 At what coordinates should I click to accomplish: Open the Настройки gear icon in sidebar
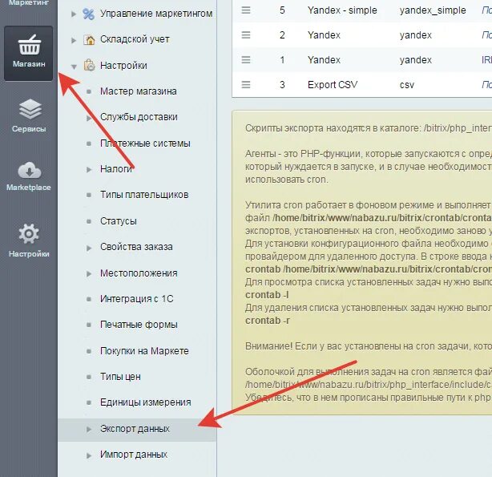tap(29, 233)
